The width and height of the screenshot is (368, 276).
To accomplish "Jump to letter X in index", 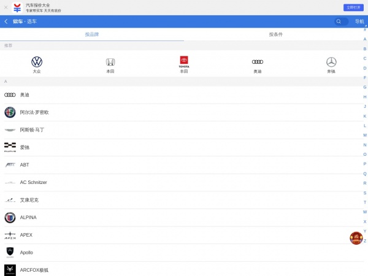I will (x=365, y=221).
